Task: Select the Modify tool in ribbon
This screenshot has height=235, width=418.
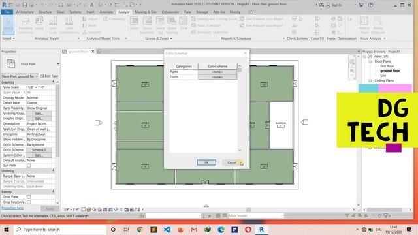Action: [8, 25]
